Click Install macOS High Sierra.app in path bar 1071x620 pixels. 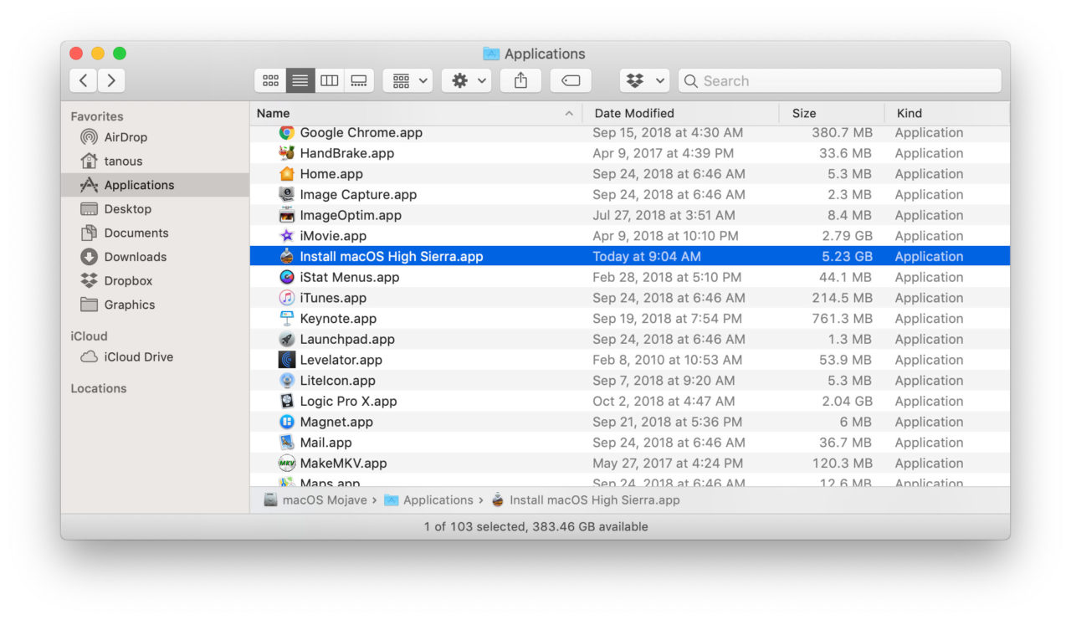point(586,500)
